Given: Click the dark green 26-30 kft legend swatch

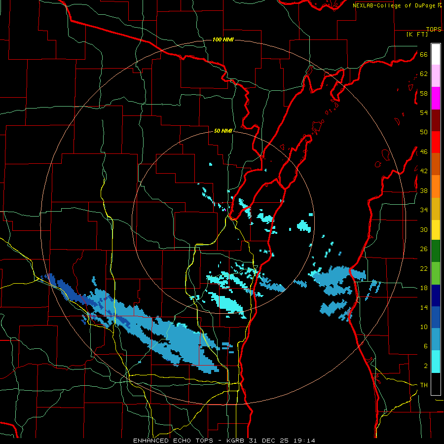Looking at the screenshot, I should [436, 251].
